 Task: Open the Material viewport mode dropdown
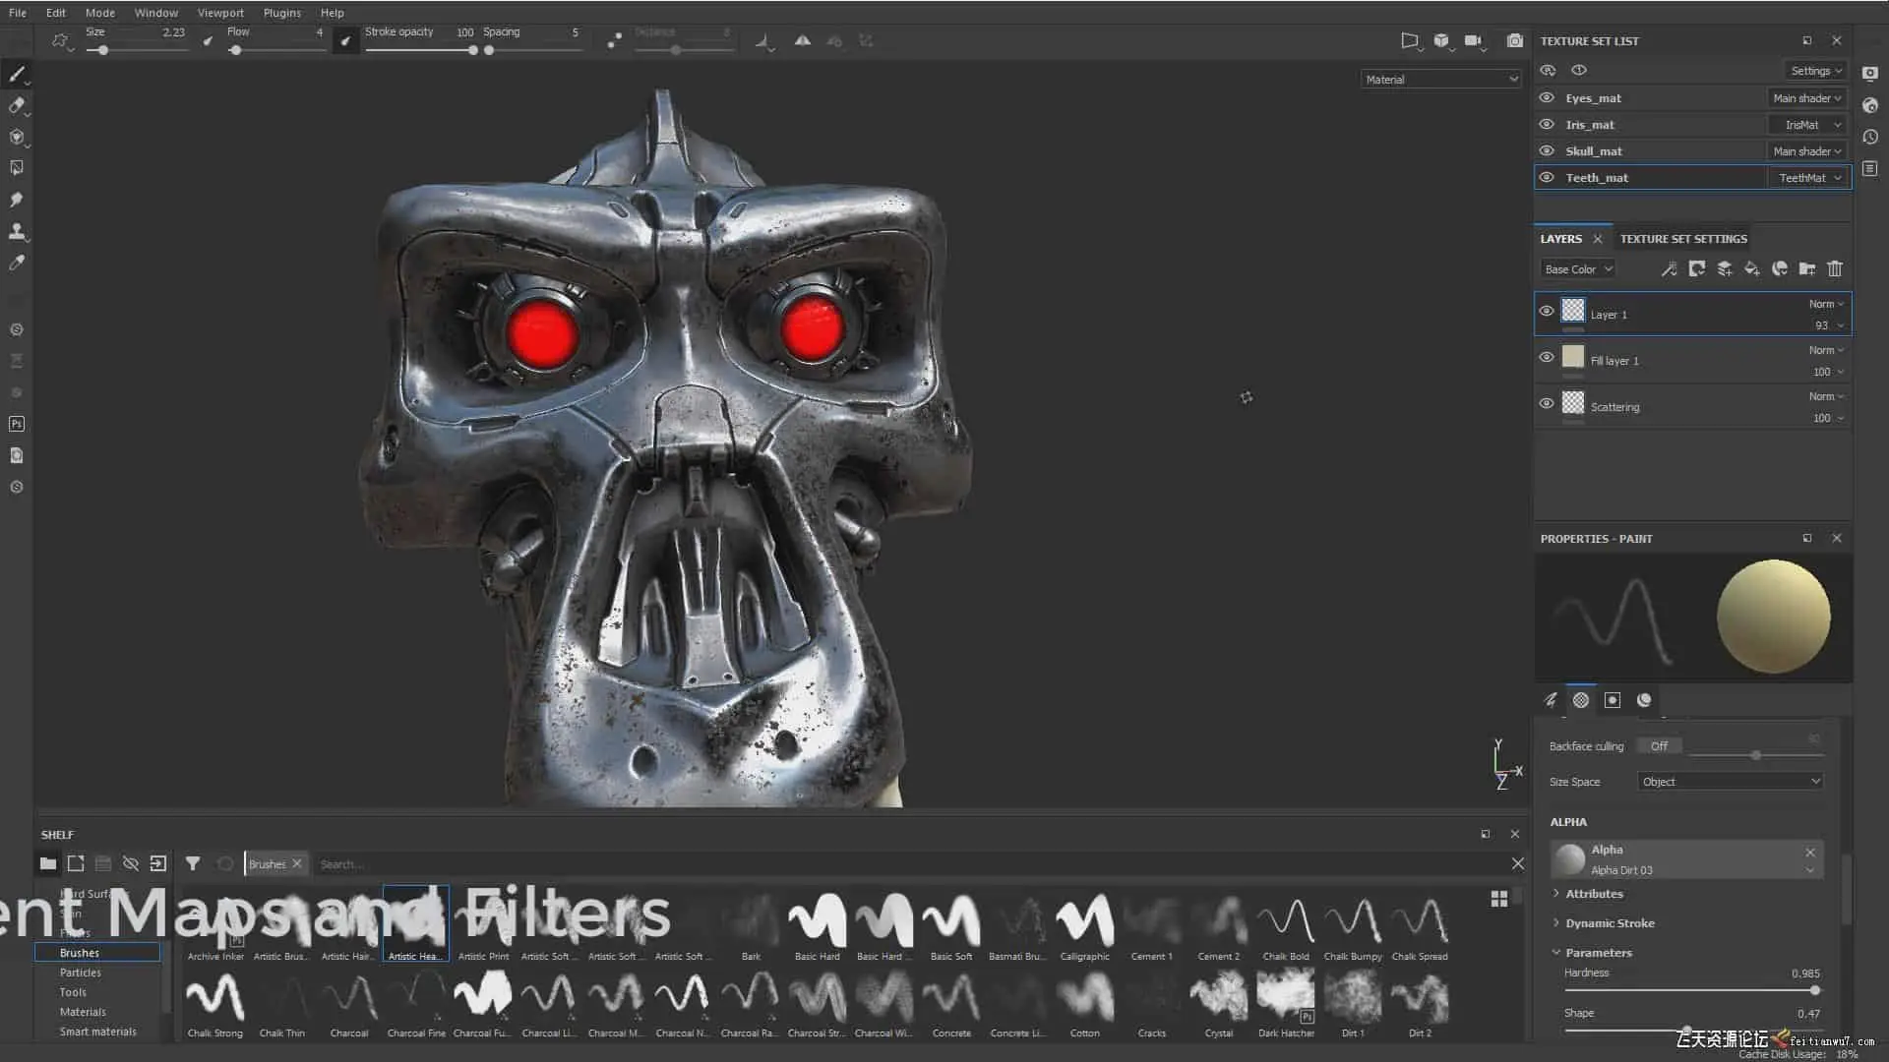point(1440,79)
